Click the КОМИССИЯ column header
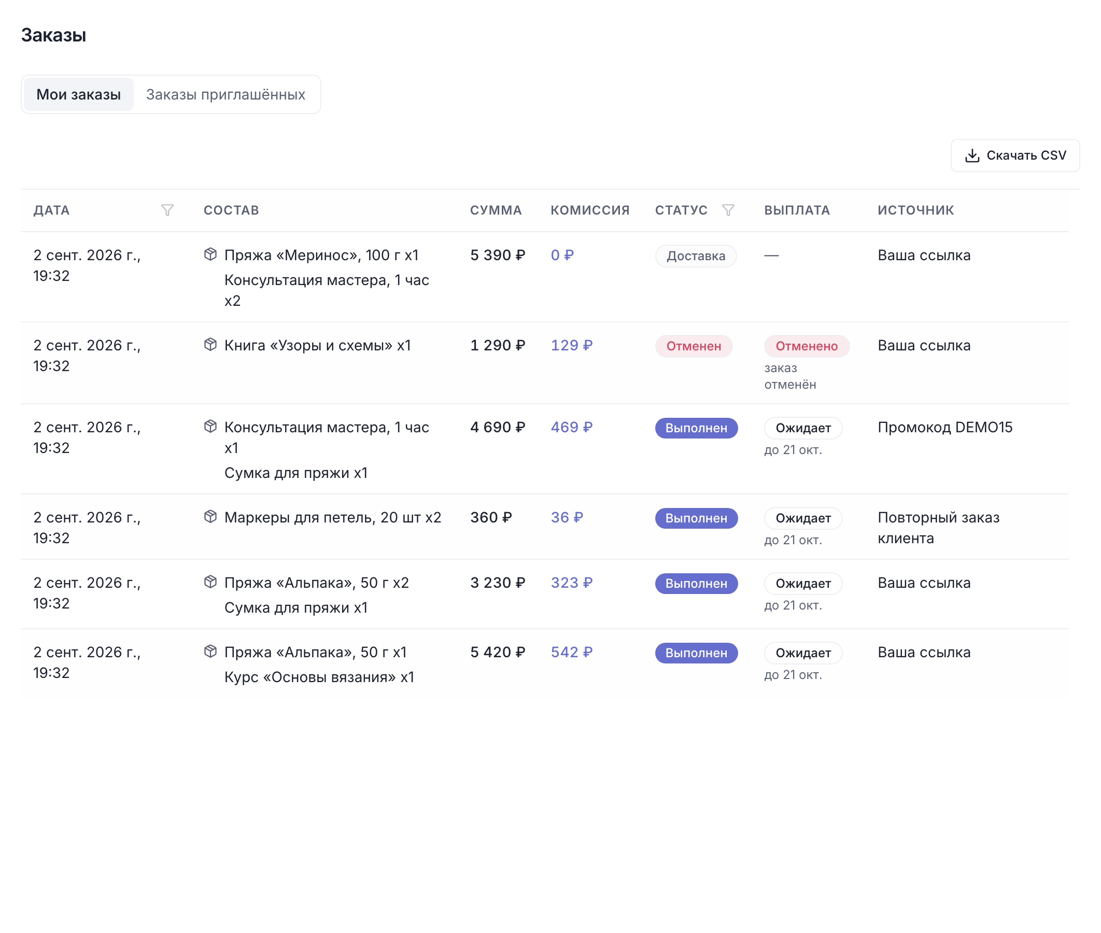Screen dimensions: 1101x933 pos(589,210)
